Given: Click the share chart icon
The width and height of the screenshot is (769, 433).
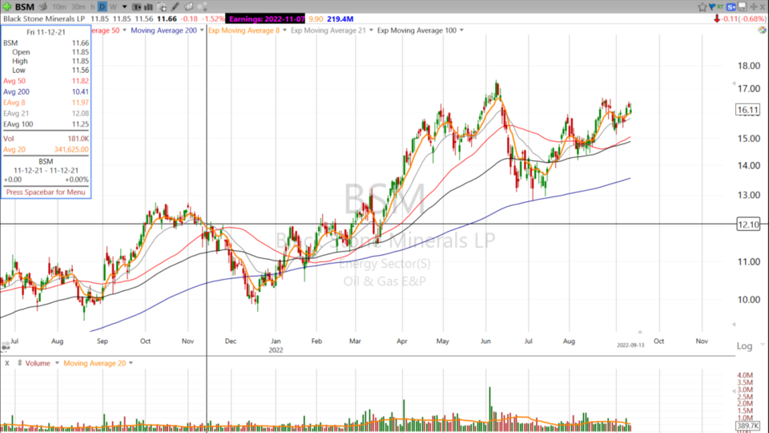Looking at the screenshot, I should pos(203,7).
